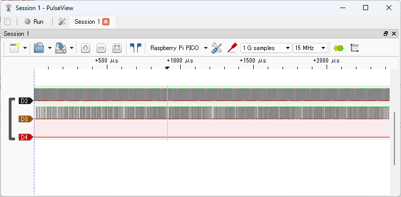Click the save capture disk icon

[61, 47]
